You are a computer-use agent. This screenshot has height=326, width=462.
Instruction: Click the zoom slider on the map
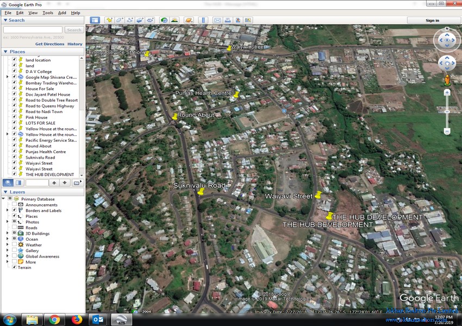click(x=447, y=112)
